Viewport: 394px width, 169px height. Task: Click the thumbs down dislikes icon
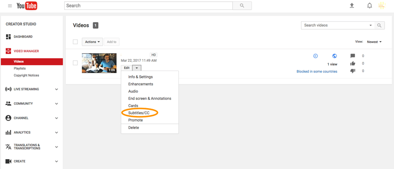point(353,71)
